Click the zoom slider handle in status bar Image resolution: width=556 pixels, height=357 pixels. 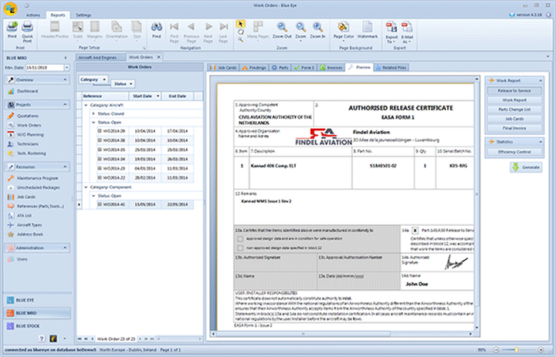[517, 350]
